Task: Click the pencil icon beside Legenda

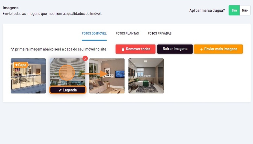Action: [x=60, y=90]
